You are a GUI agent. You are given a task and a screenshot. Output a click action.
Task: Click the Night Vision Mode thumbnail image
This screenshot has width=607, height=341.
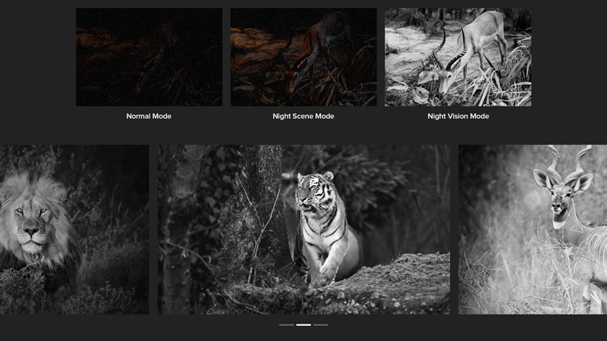(458, 57)
